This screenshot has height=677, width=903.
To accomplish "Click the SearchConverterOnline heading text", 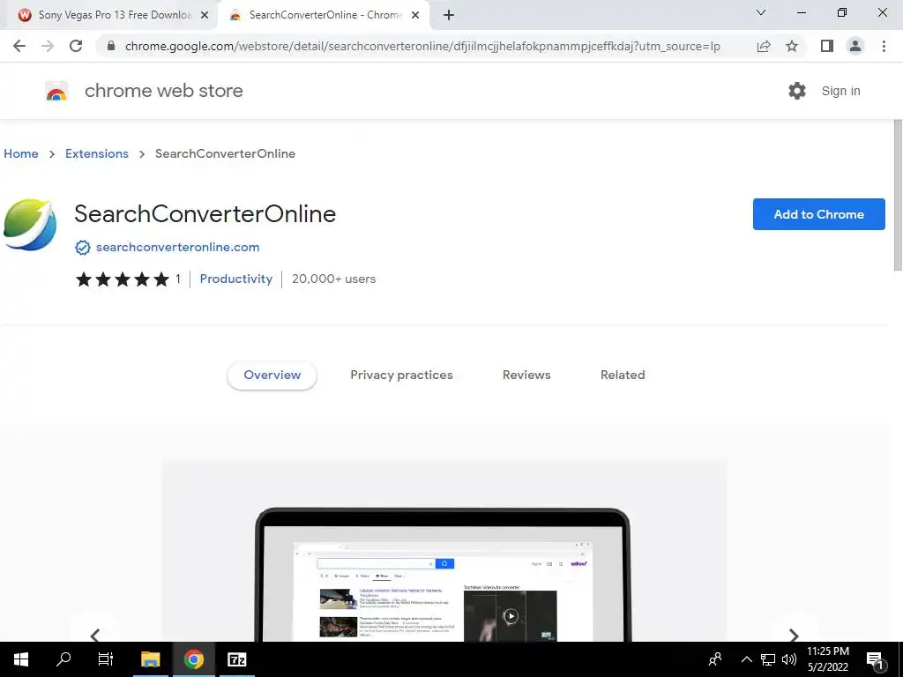I will 205,214.
